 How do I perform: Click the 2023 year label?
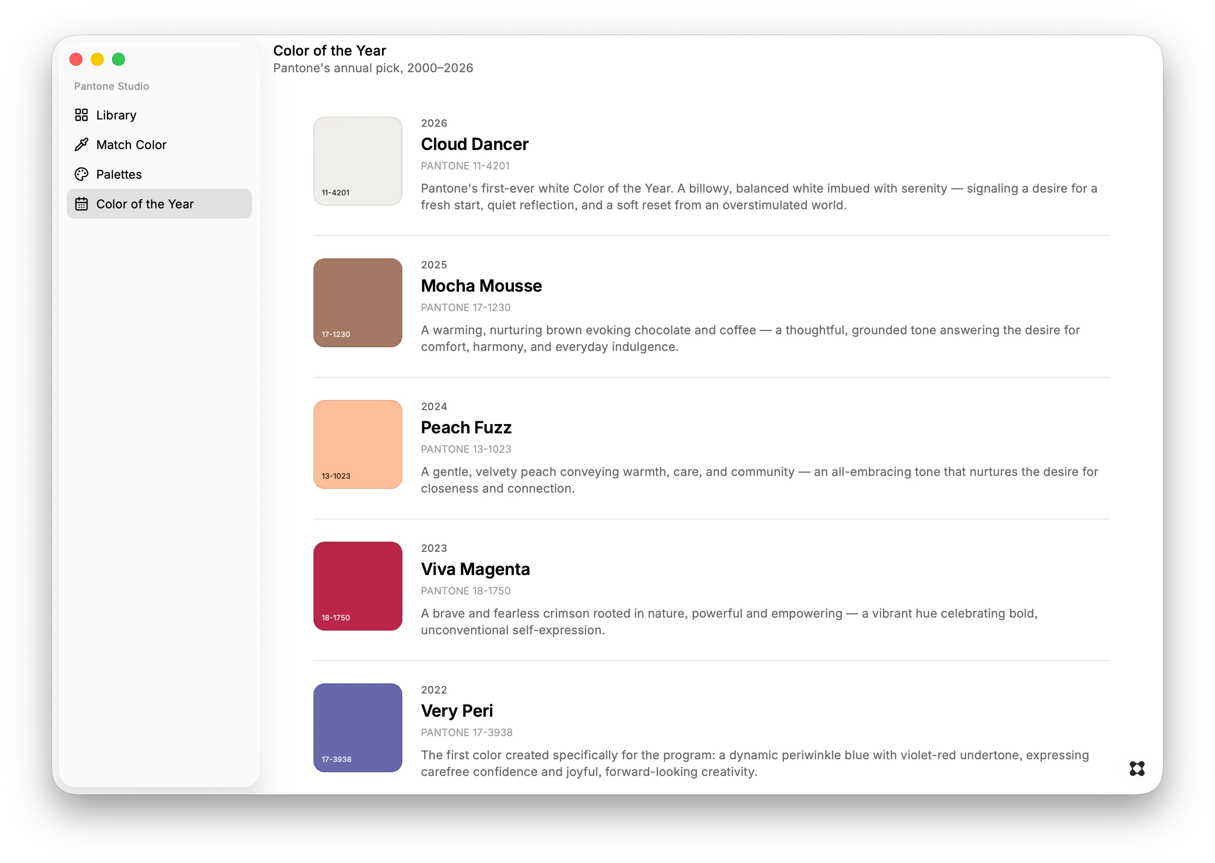click(434, 549)
